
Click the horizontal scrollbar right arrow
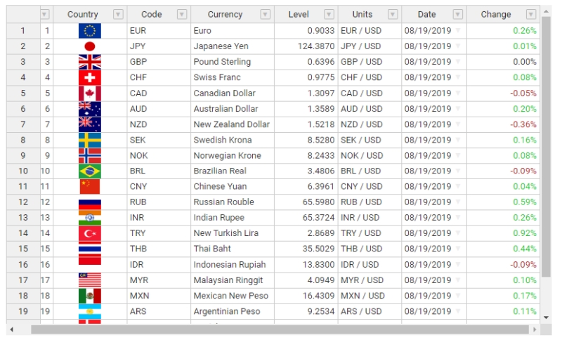tap(535, 329)
